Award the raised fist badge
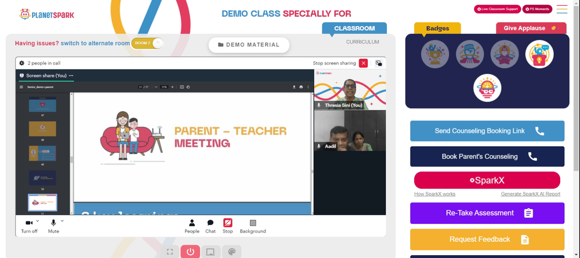 point(470,54)
